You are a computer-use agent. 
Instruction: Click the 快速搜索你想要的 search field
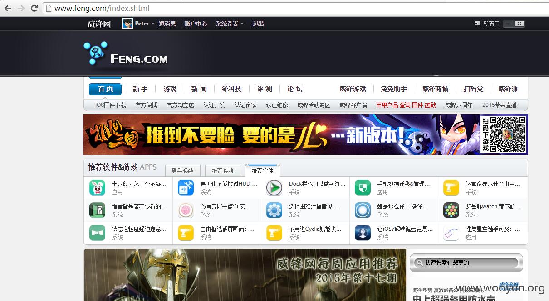click(x=466, y=263)
